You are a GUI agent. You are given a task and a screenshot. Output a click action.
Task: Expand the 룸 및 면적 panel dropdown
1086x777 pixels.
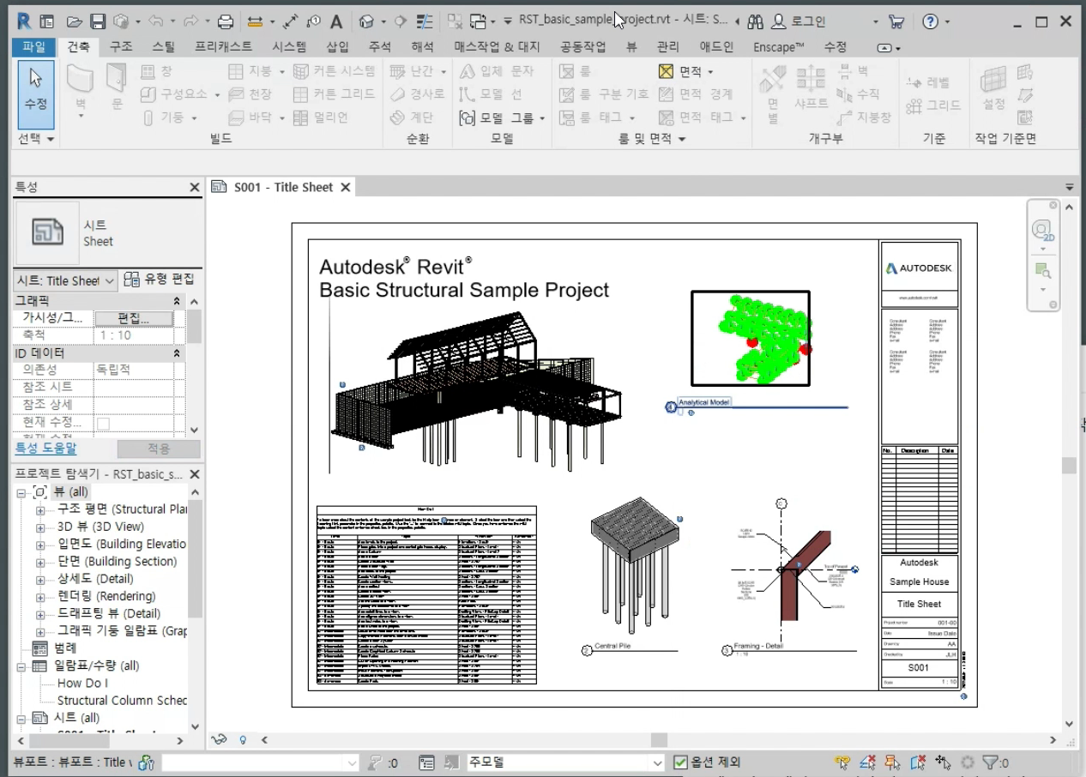pos(653,138)
